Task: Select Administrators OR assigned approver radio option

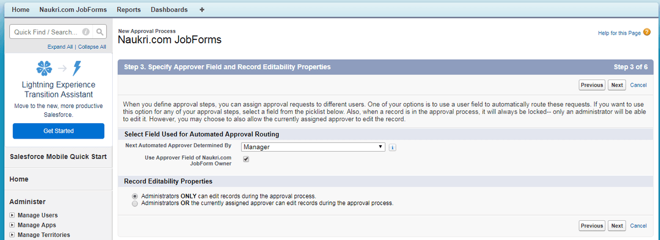Action: tap(135, 203)
